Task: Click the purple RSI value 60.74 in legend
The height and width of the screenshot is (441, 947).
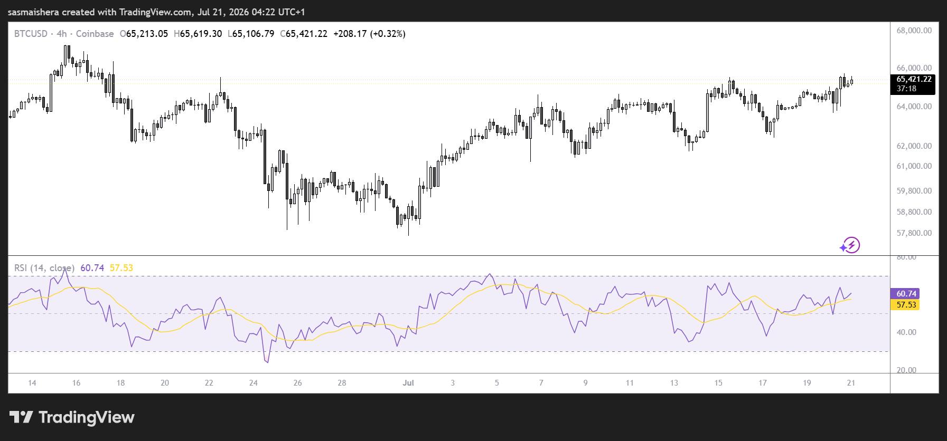Action: click(x=92, y=268)
